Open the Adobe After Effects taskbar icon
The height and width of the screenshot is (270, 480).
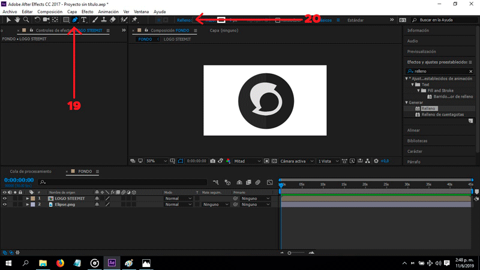point(112,263)
